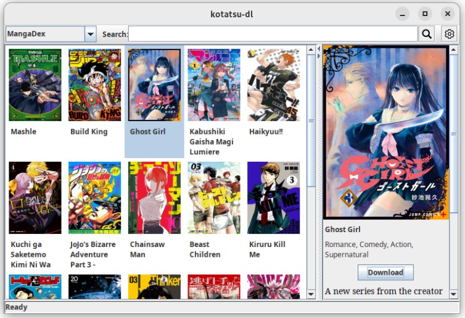Click the Mashle title text
This screenshot has height=318, width=465.
point(23,132)
